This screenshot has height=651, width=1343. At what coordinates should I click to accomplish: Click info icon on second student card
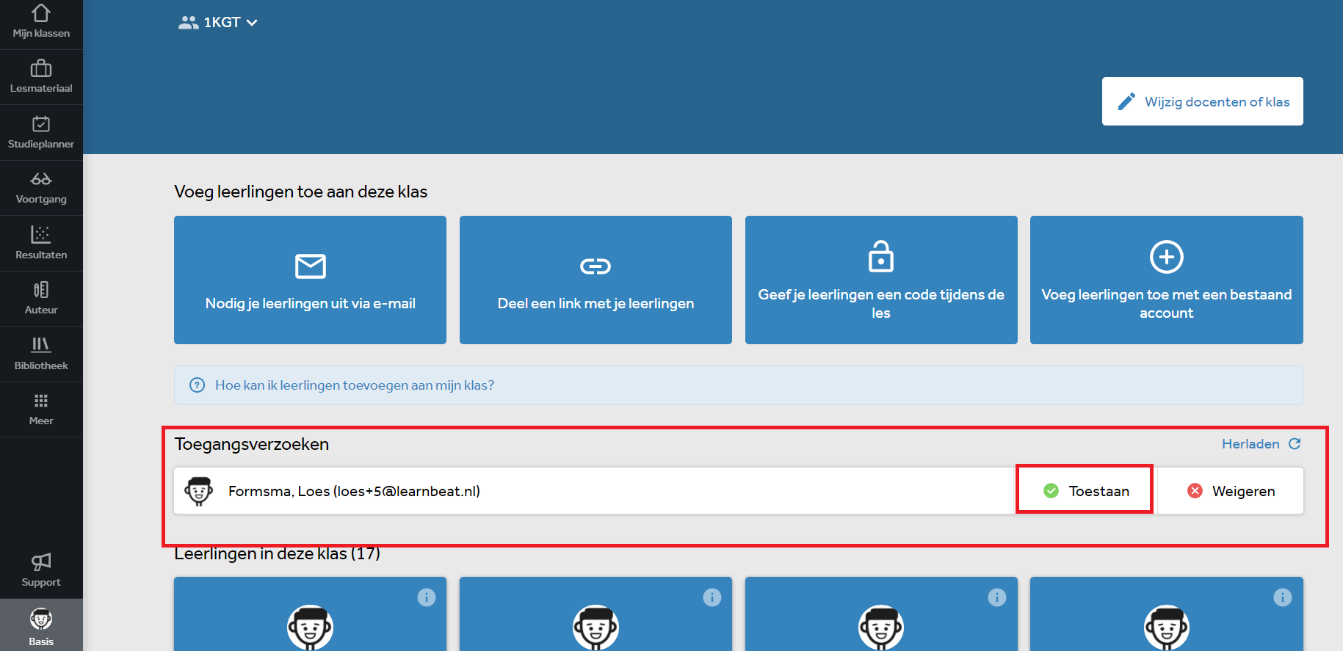coord(712,597)
